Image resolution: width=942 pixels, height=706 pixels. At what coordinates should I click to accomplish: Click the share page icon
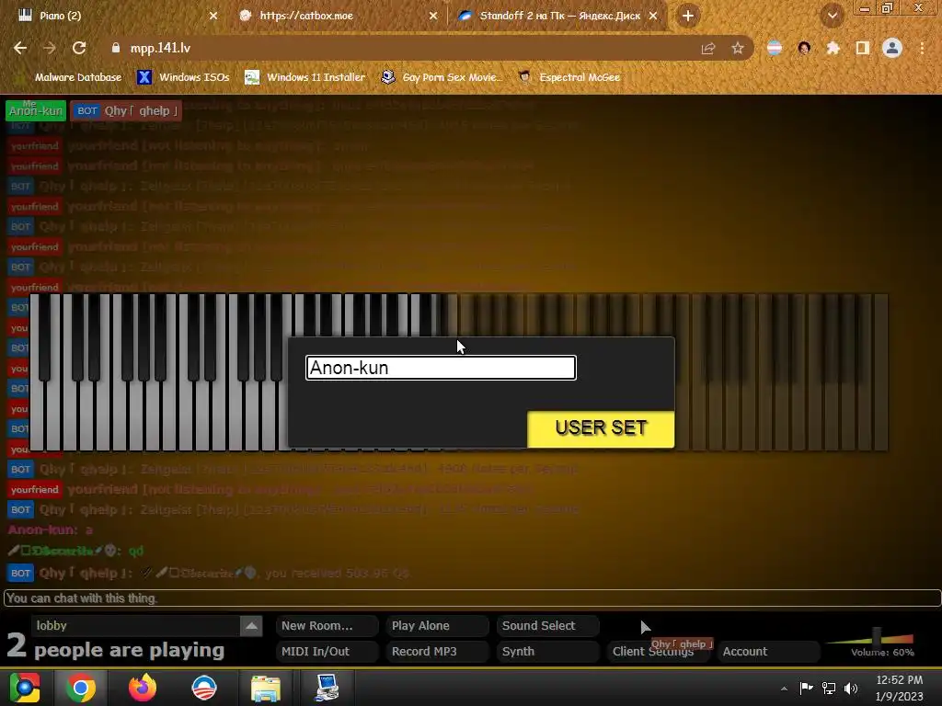tap(708, 48)
